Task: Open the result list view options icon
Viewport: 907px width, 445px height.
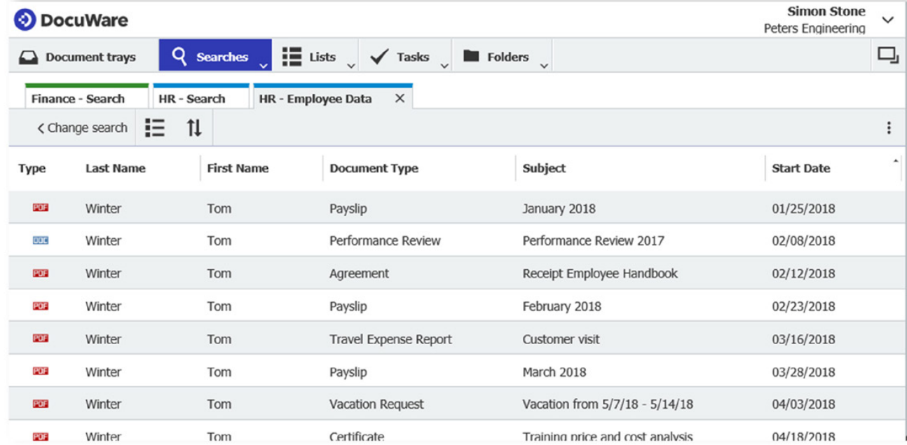Action: pos(155,128)
